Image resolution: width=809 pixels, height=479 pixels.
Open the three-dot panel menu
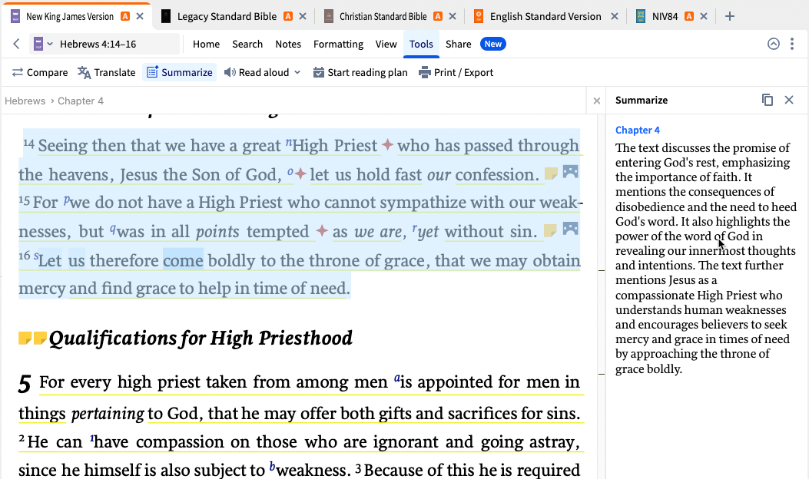tap(792, 44)
